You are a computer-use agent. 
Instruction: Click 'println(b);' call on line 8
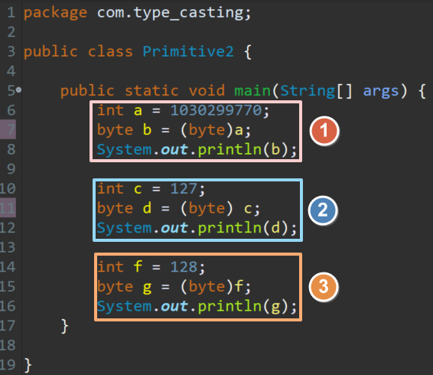247,149
